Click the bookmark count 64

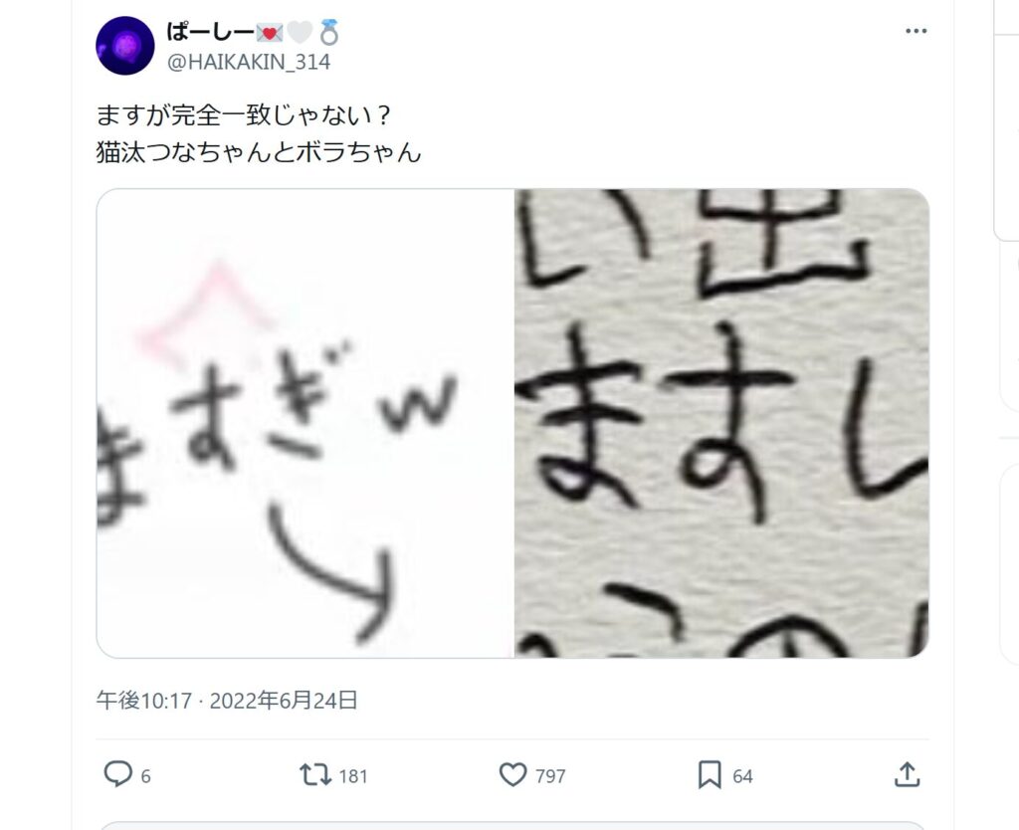[742, 776]
